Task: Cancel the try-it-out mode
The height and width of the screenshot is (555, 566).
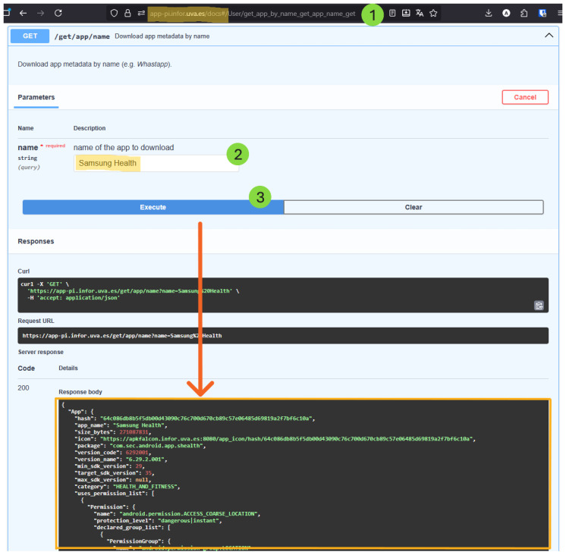Action: (525, 97)
